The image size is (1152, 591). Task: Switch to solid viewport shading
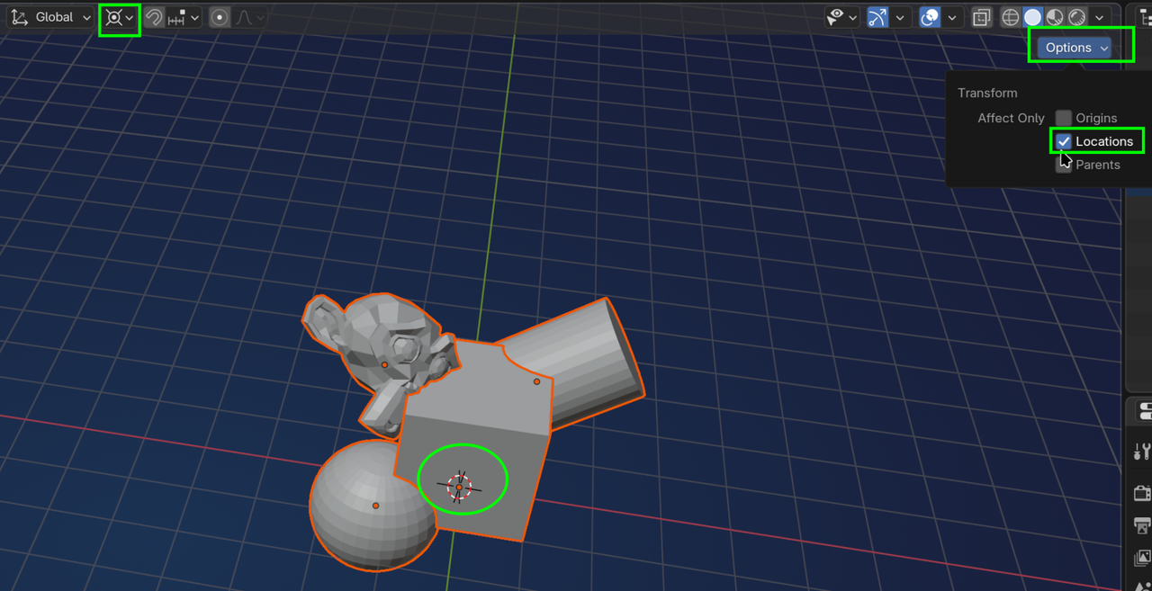[x=1032, y=17]
